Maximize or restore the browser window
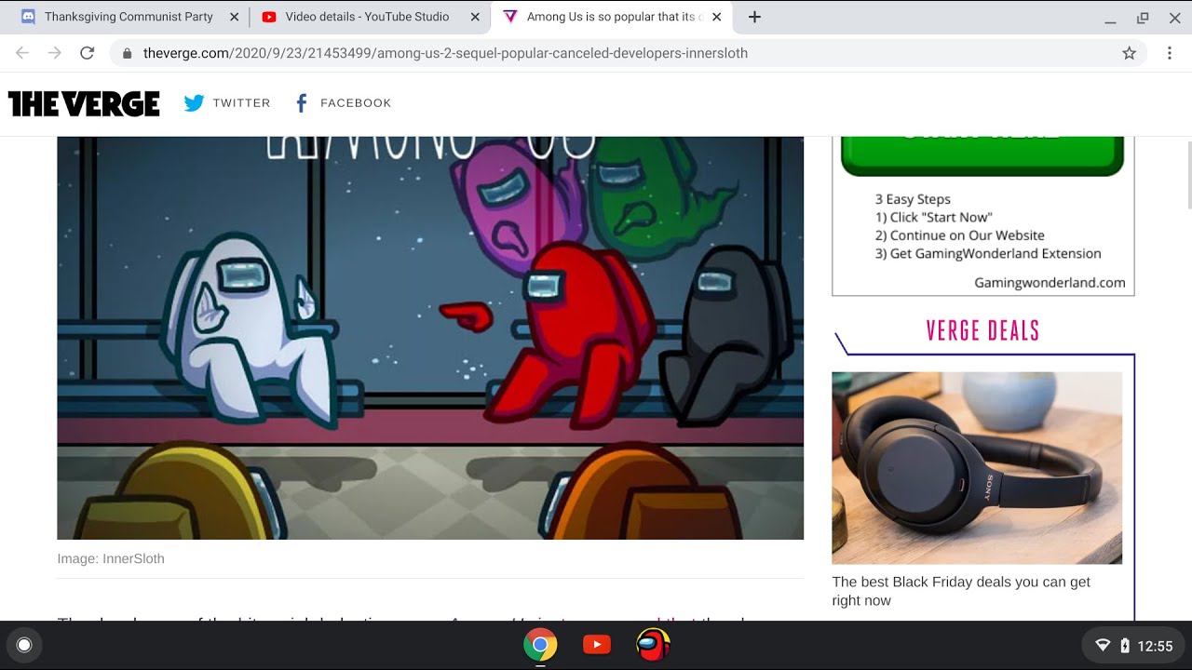The width and height of the screenshot is (1192, 670). point(1143,18)
